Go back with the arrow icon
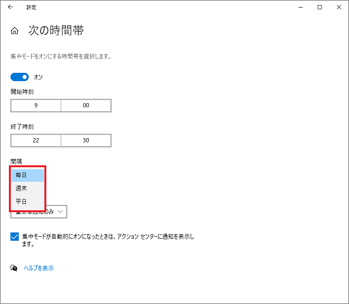The width and height of the screenshot is (349, 304). (10, 7)
